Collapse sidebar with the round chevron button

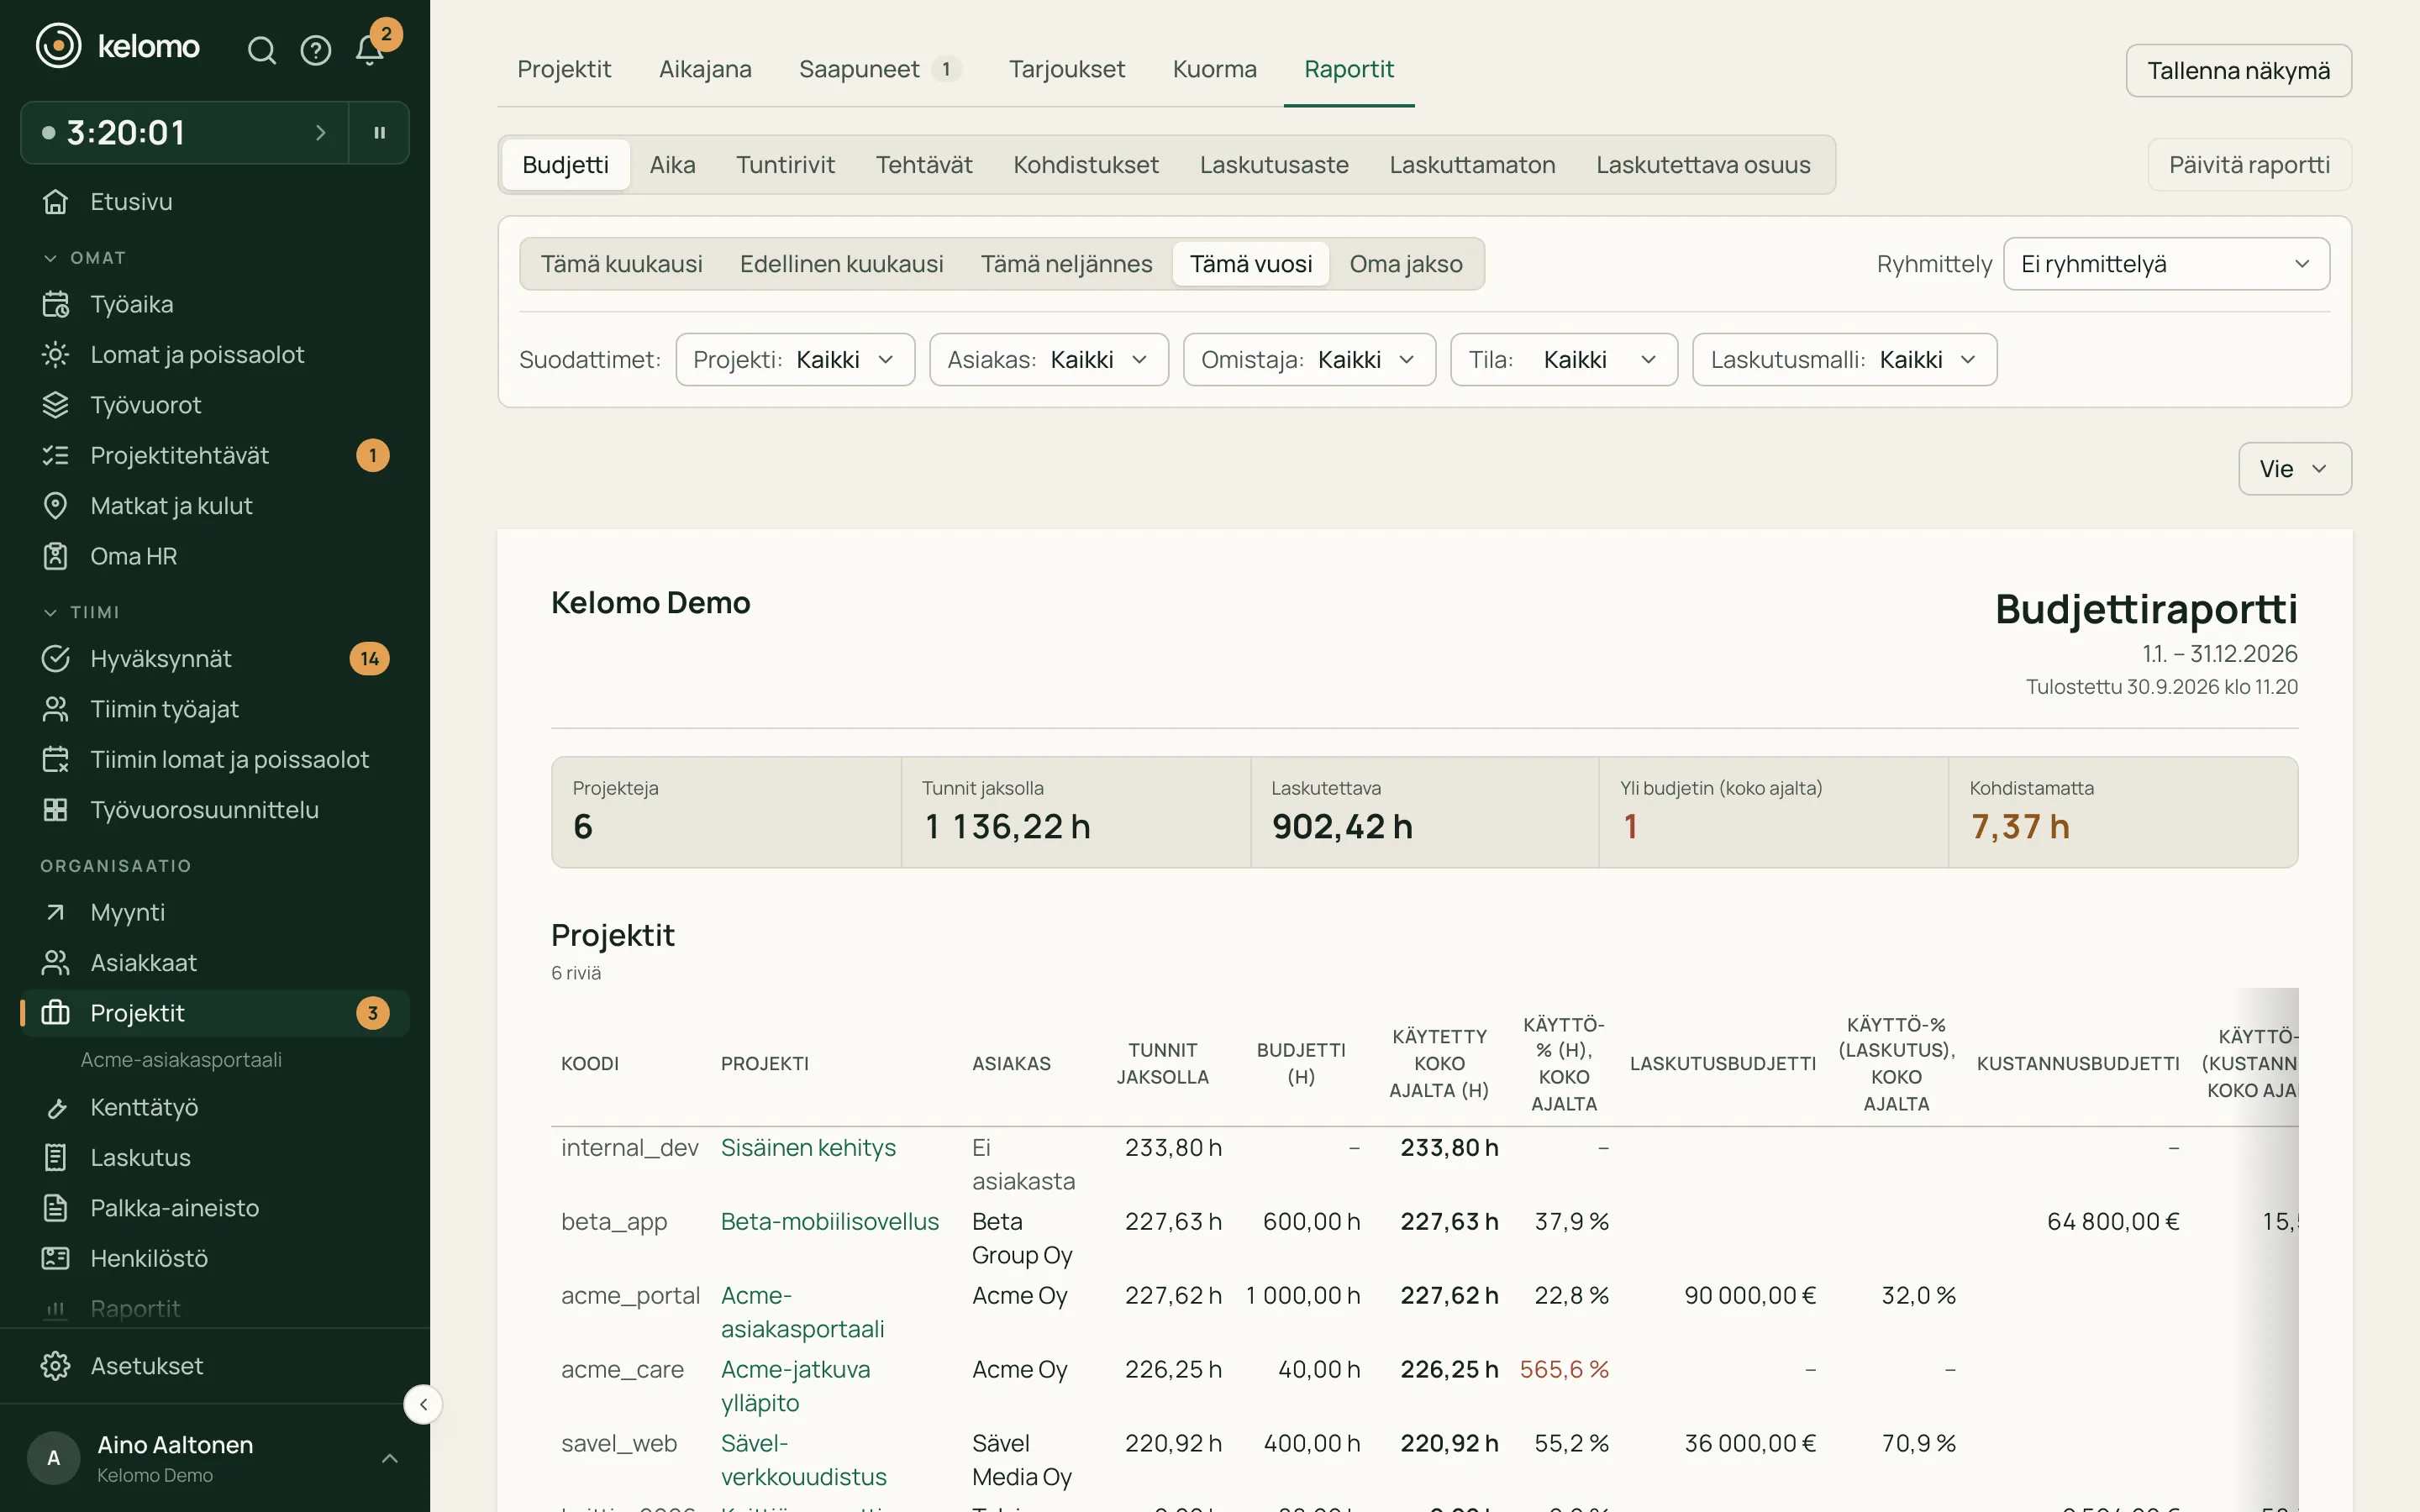tap(423, 1404)
